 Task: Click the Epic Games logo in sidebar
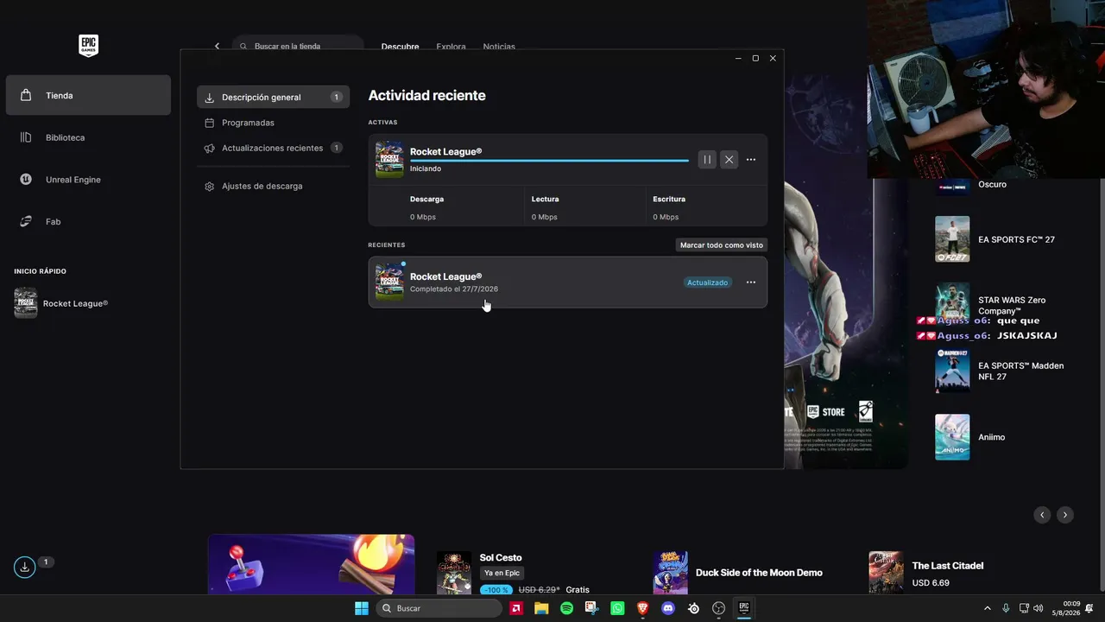point(88,46)
